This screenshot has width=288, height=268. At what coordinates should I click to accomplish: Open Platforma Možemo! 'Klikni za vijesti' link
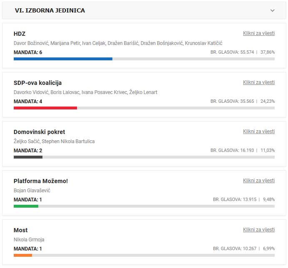pos(258,181)
